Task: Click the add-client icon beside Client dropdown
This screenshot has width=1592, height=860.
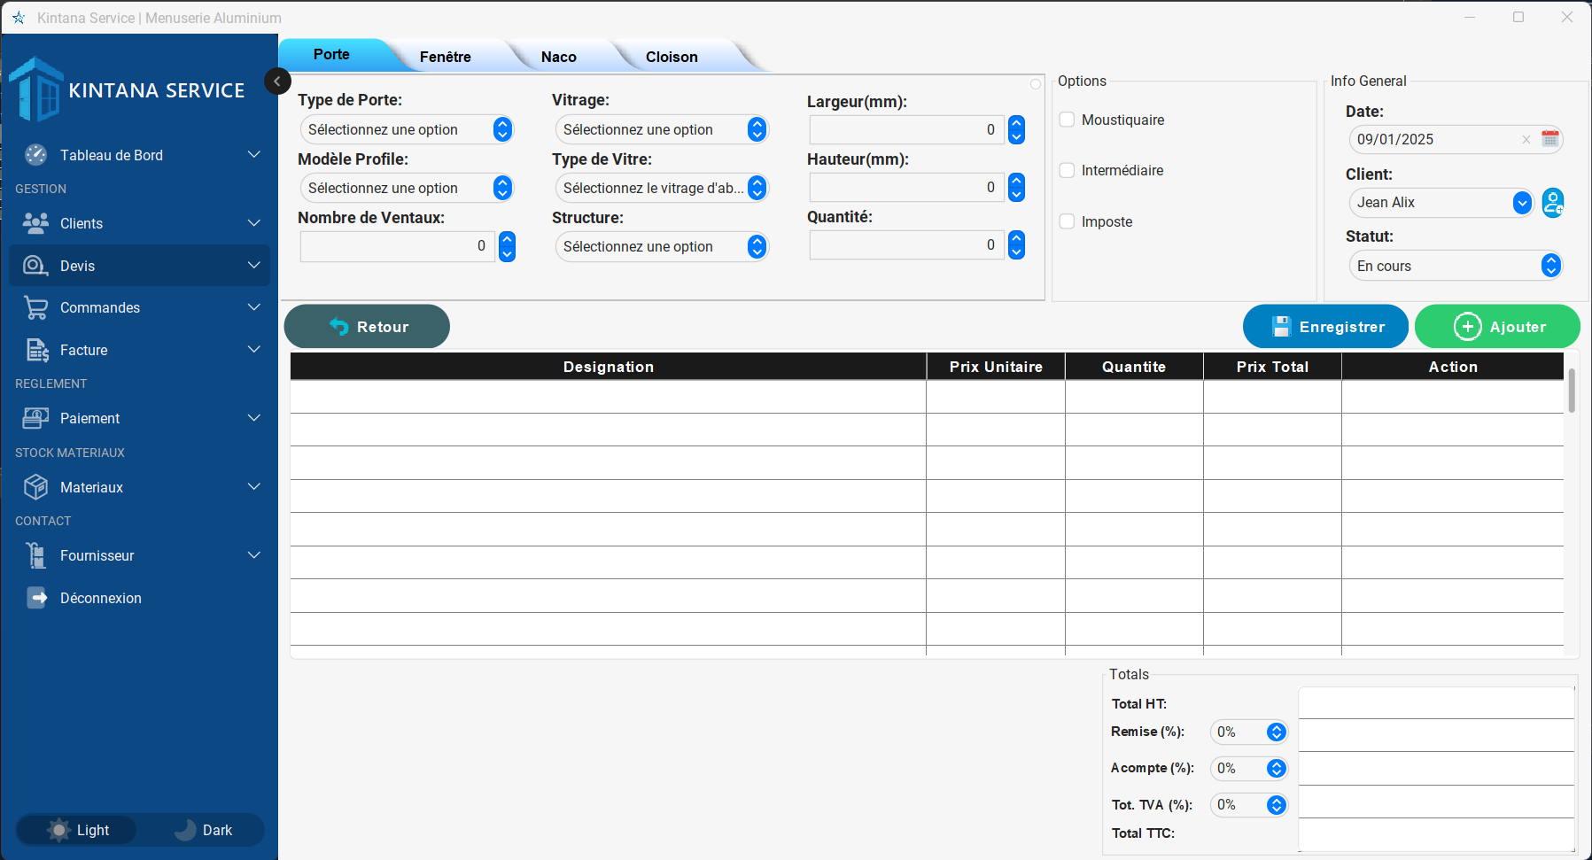Action: point(1552,203)
